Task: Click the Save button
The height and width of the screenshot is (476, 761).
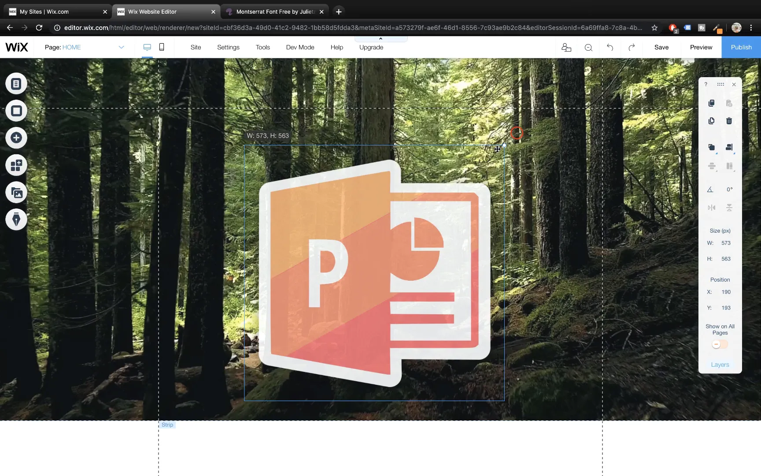Action: pos(661,47)
